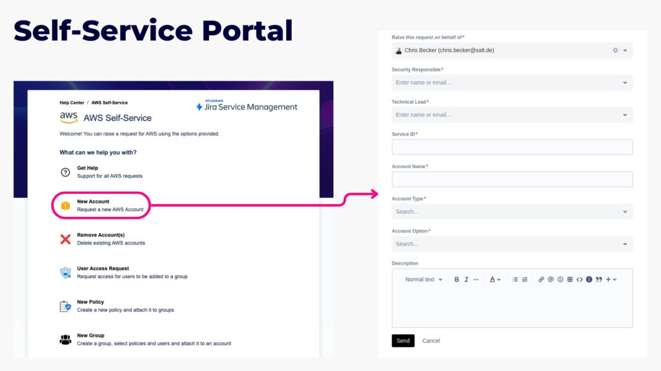
Task: Click the code snippet icon in the editor
Action: pos(580,279)
